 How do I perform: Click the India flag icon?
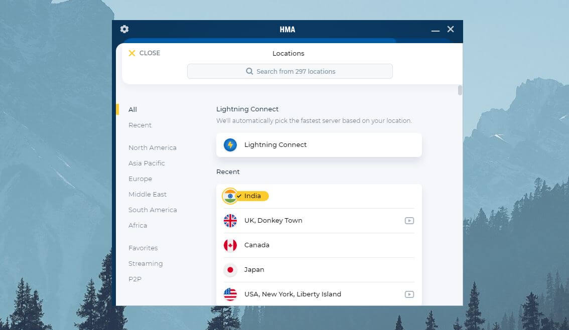pyautogui.click(x=230, y=196)
